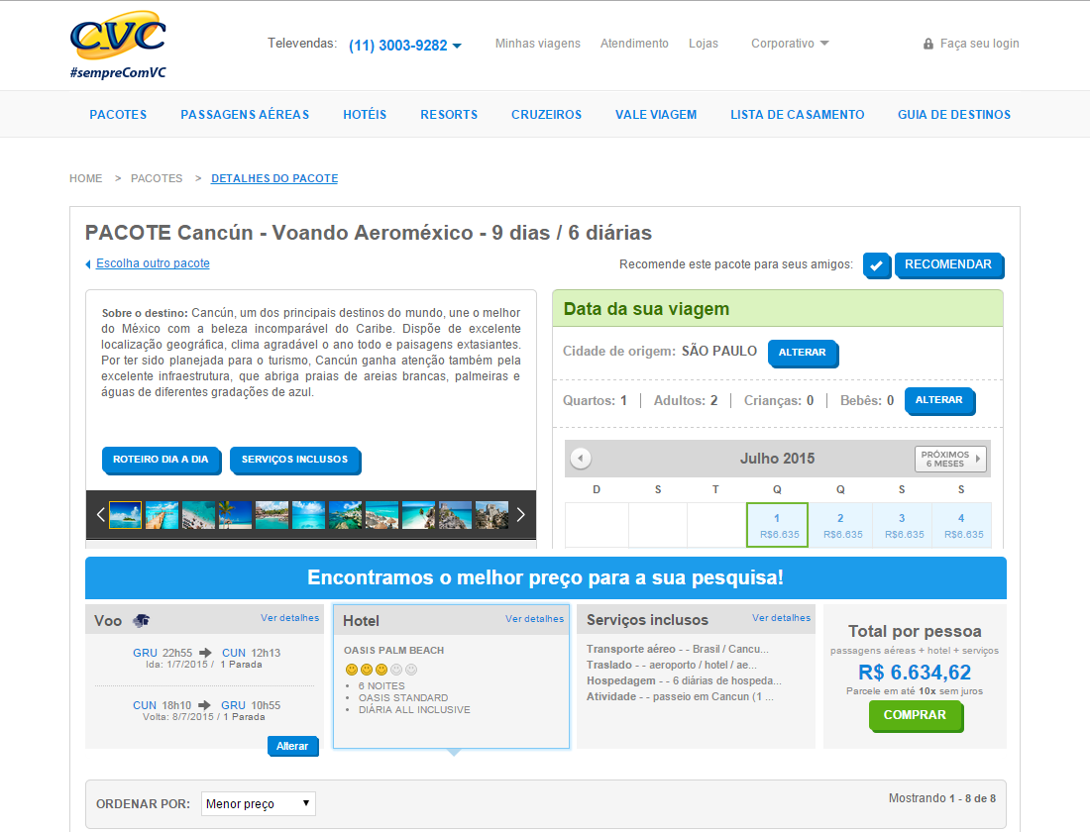The height and width of the screenshot is (832, 1090).
Task: Click SERVIÇOS INCLUSOS button
Action: pos(294,460)
